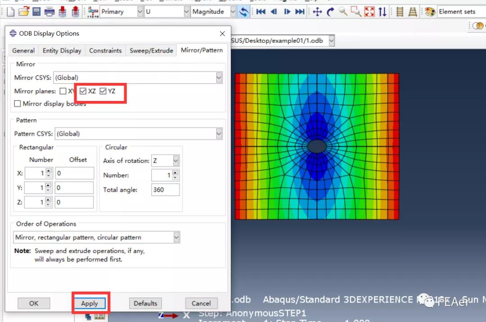Click the Total angle input field
This screenshot has width=486, height=322.
(165, 190)
